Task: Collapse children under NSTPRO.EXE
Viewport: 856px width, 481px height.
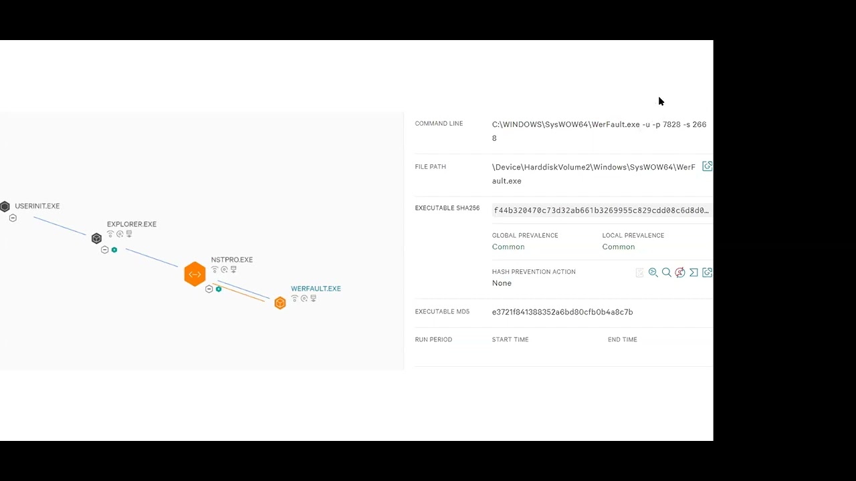Action: (x=209, y=289)
